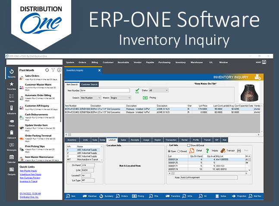Open the Clipboard panel

coord(12,134)
